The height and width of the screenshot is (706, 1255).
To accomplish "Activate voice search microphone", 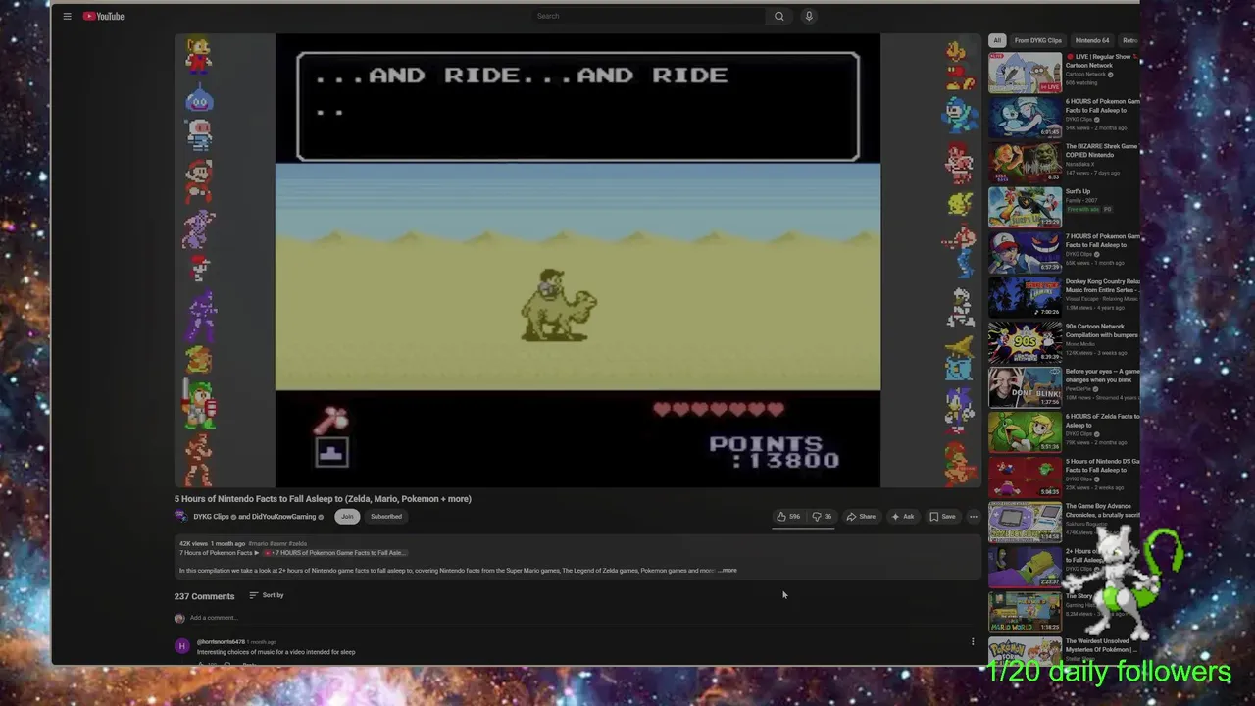I will 809,16.
